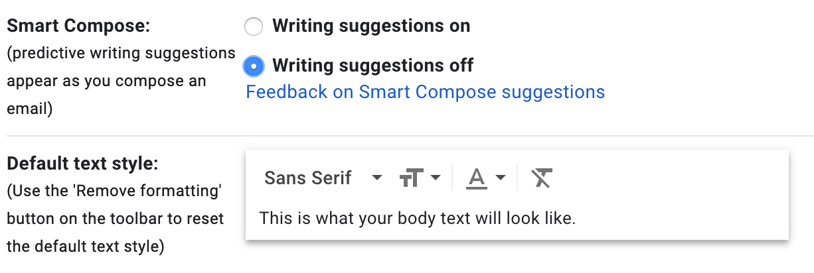This screenshot has height=273, width=814.
Task: Click the Sans Serif font name
Action: coord(307,178)
